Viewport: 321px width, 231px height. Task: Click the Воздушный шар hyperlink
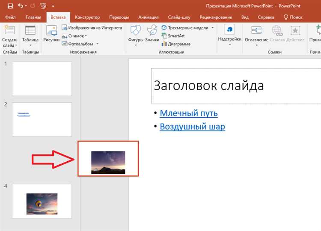(x=192, y=127)
